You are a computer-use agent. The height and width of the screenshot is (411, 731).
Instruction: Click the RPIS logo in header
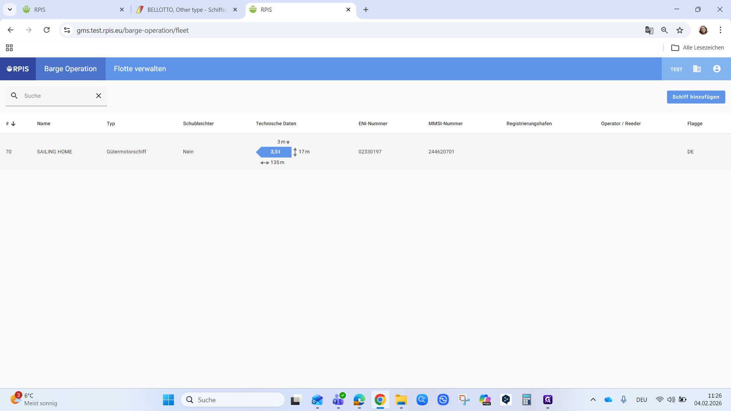(x=18, y=69)
